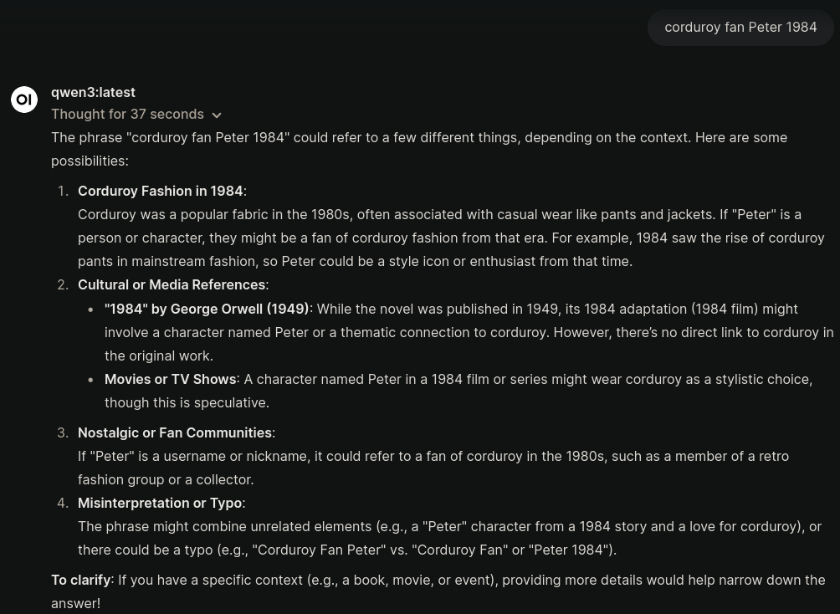
Task: Click the sentence about a retro fashion group
Action: point(433,468)
